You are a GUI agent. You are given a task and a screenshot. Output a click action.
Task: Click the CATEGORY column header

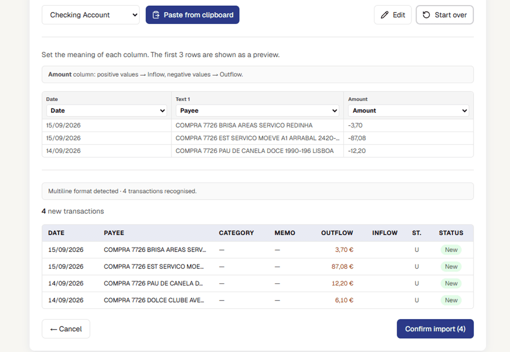coord(236,233)
